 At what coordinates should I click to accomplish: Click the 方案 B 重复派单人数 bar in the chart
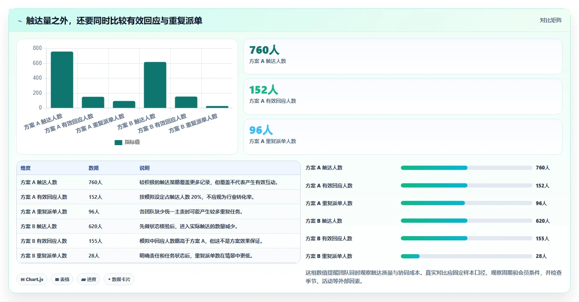click(x=217, y=107)
